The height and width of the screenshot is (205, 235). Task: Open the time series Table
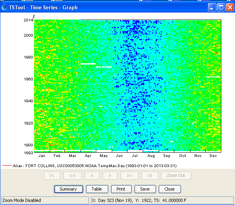[97, 189]
